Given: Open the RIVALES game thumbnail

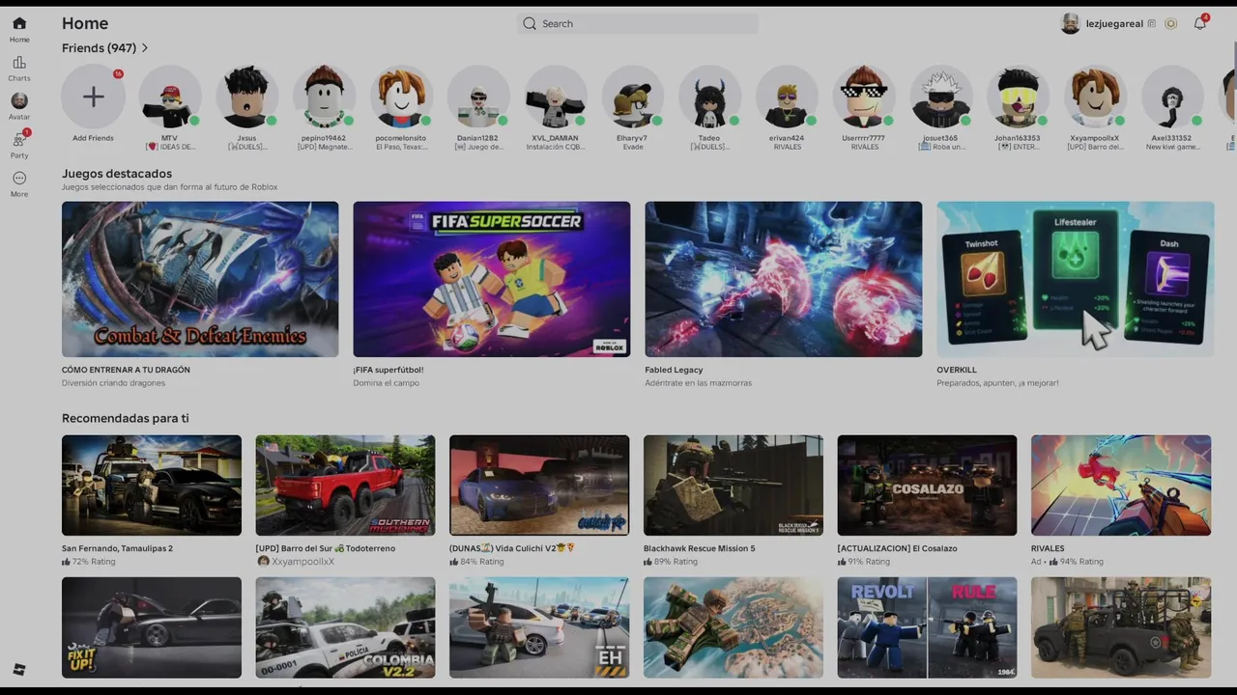Looking at the screenshot, I should click(x=1121, y=486).
